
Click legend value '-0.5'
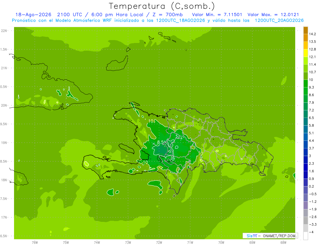(313, 194)
